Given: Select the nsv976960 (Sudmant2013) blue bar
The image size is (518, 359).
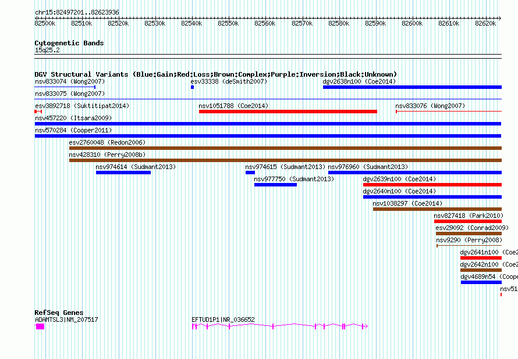Looking at the screenshot, I should 415,173.
